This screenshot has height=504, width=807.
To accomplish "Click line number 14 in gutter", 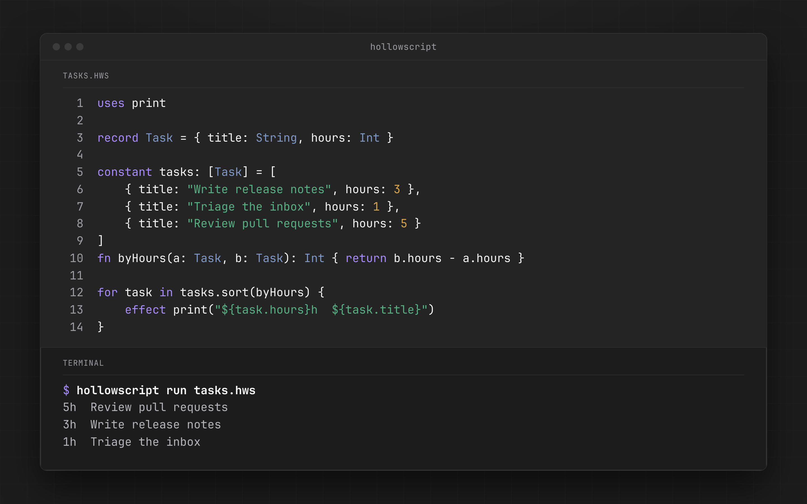I will tap(76, 327).
